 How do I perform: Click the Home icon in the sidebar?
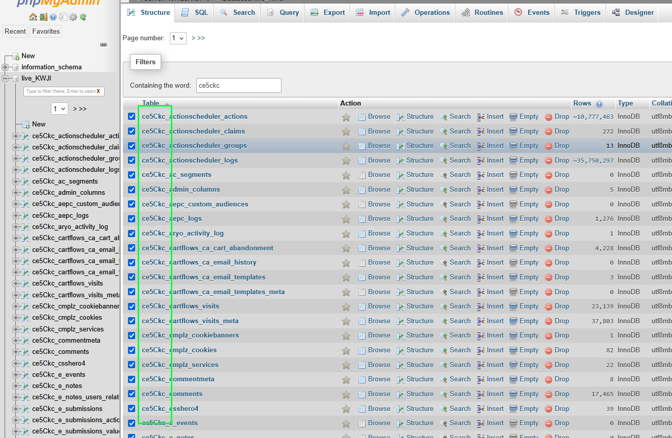[x=33, y=17]
